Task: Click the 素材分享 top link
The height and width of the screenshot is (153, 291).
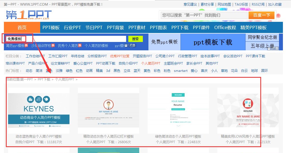Action: [x=207, y=4]
